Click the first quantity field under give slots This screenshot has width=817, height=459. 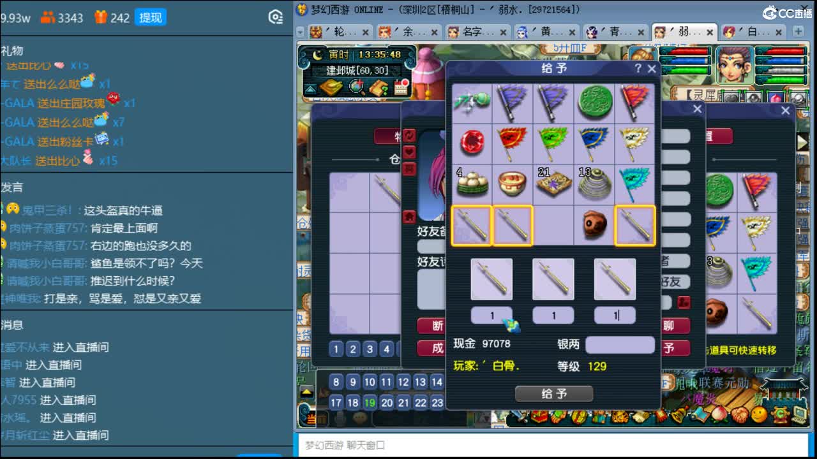click(x=491, y=316)
